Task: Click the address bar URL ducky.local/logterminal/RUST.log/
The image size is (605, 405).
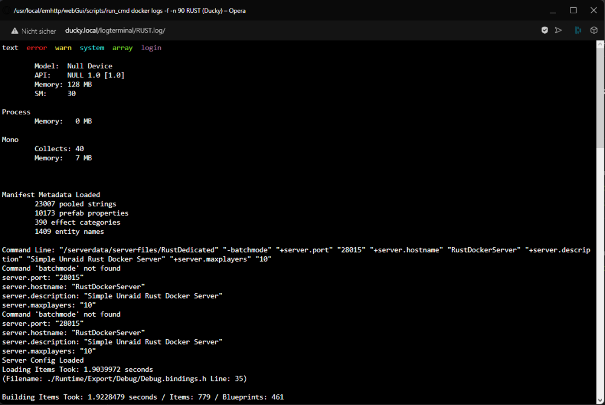Action: [x=115, y=30]
